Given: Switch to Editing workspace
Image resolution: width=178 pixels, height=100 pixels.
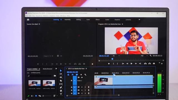Looking at the screenshot, I should pos(78,19).
